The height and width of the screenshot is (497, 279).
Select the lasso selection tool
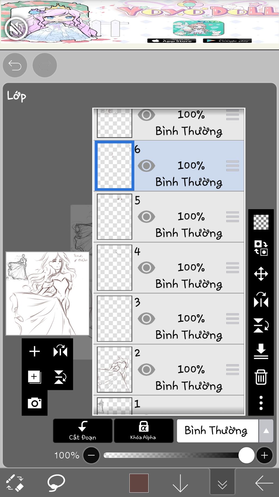56,483
